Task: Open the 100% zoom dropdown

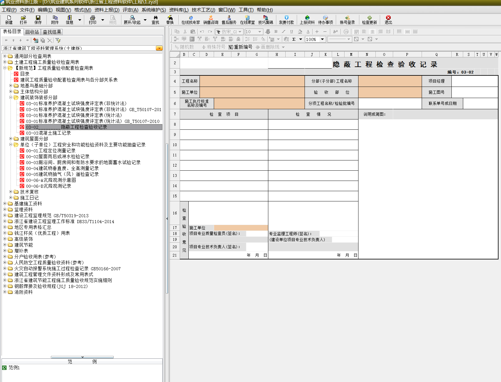Action: 323,39
